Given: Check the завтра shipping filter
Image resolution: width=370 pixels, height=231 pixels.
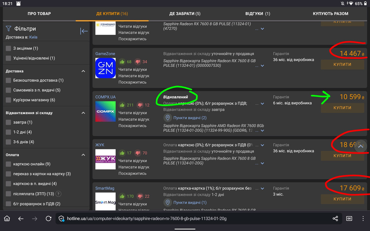Looking at the screenshot, I should point(8,122).
